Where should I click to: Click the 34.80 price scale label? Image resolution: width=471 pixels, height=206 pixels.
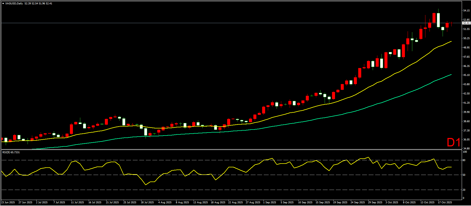pos(466,149)
